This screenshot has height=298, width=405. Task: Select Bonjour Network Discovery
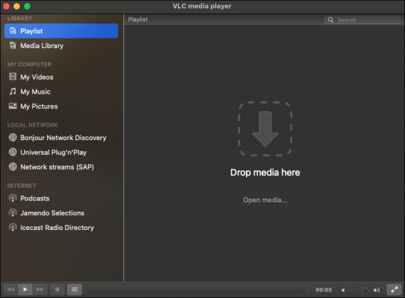63,138
